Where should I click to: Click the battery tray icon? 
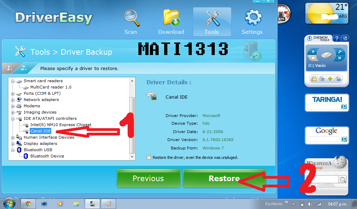302,204
